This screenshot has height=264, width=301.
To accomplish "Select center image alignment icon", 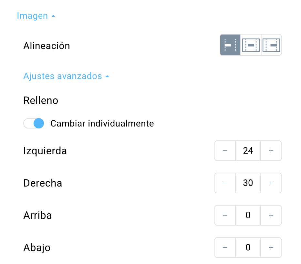I will tap(251, 45).
